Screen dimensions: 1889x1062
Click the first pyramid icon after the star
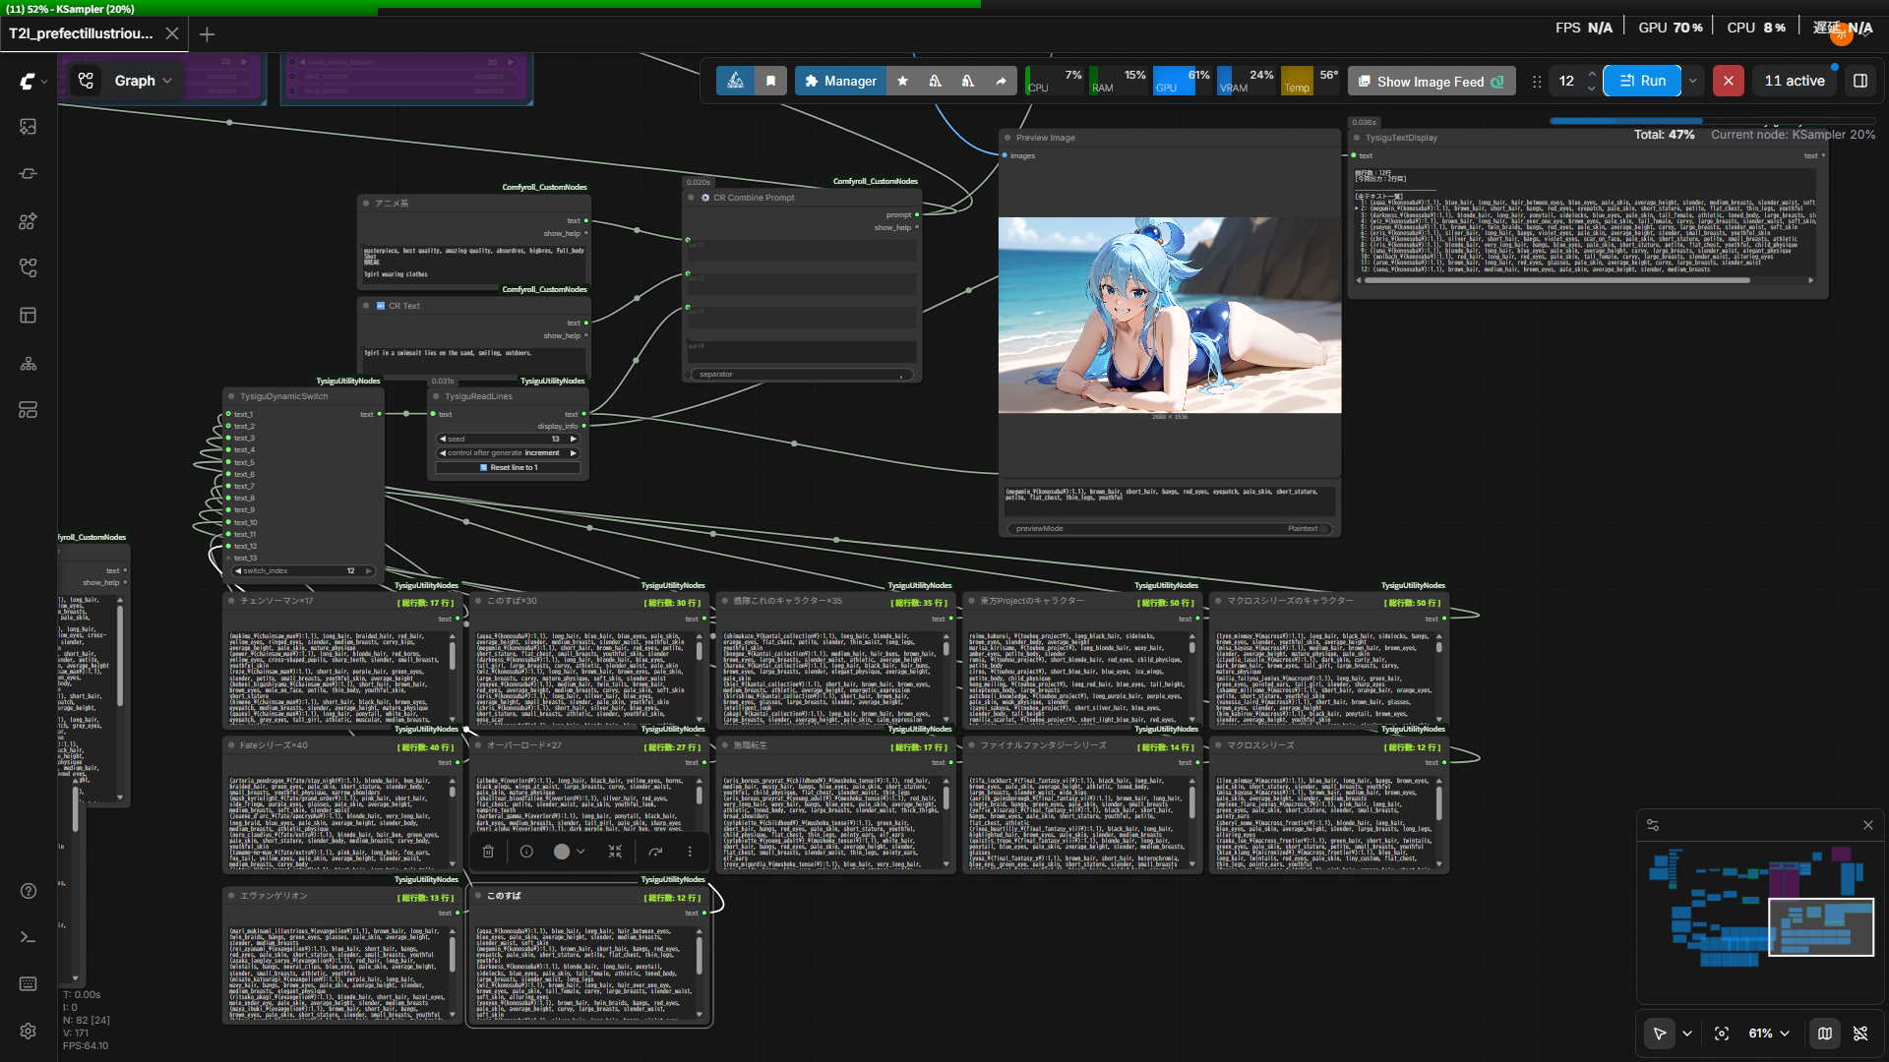(935, 81)
